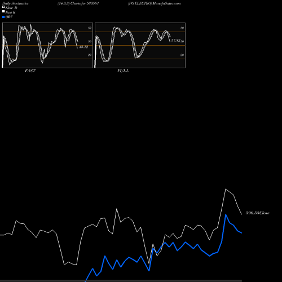Click the FAST chart label
282x282 pixels.
pos(30,71)
